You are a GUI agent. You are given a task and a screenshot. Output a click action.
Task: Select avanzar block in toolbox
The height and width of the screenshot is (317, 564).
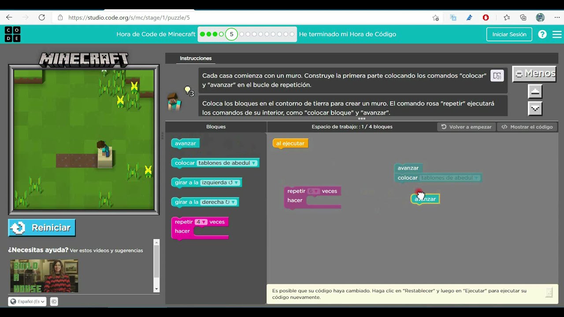(186, 144)
